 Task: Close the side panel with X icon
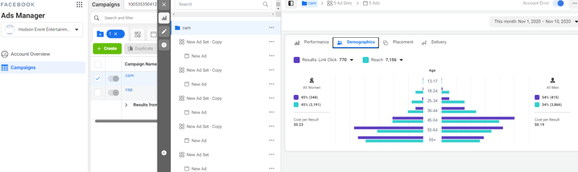pyautogui.click(x=164, y=5)
